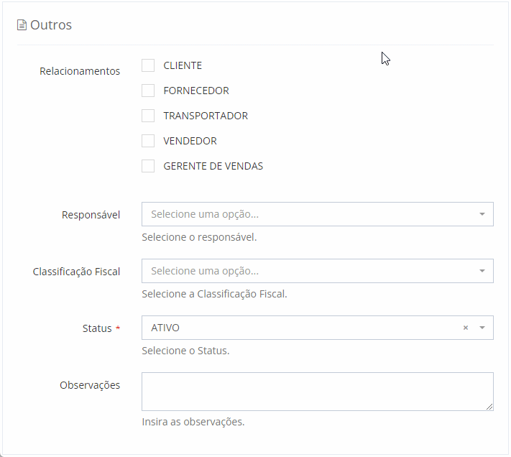The height and width of the screenshot is (457, 511).
Task: Open the Responsável select field
Action: point(309,214)
